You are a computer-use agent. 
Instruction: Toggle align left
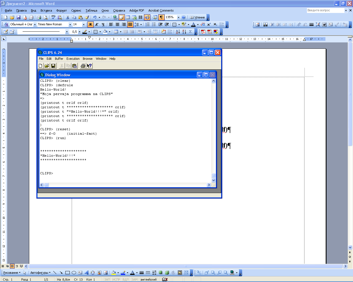coord(111,25)
